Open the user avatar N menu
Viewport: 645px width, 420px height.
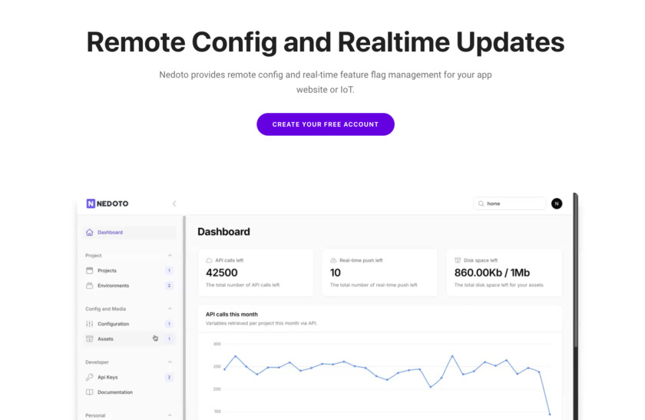(x=557, y=203)
